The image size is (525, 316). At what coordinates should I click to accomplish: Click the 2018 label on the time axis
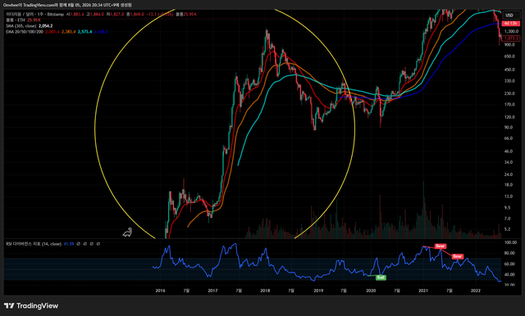point(265,291)
